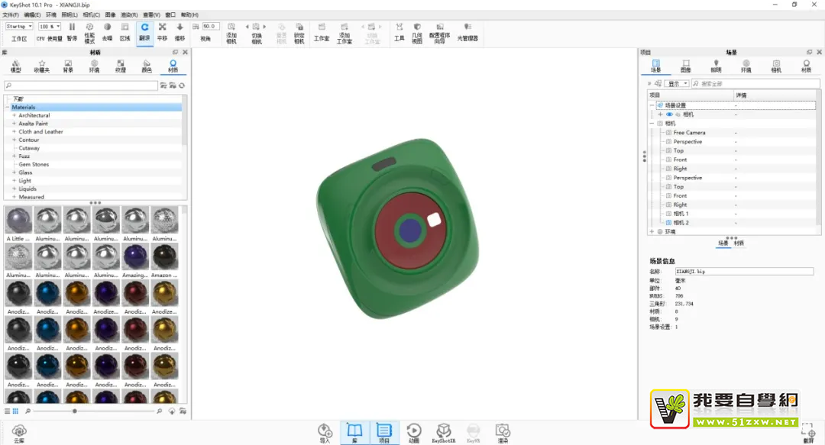Open the 显示 dropdown in scene panel
The height and width of the screenshot is (445, 825).
678,84
